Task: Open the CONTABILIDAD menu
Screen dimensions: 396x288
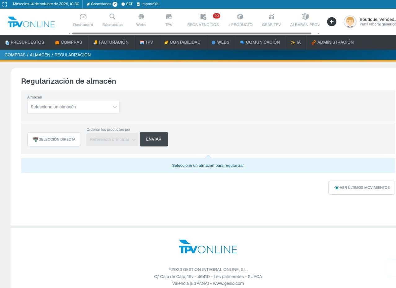Action: coord(183,42)
